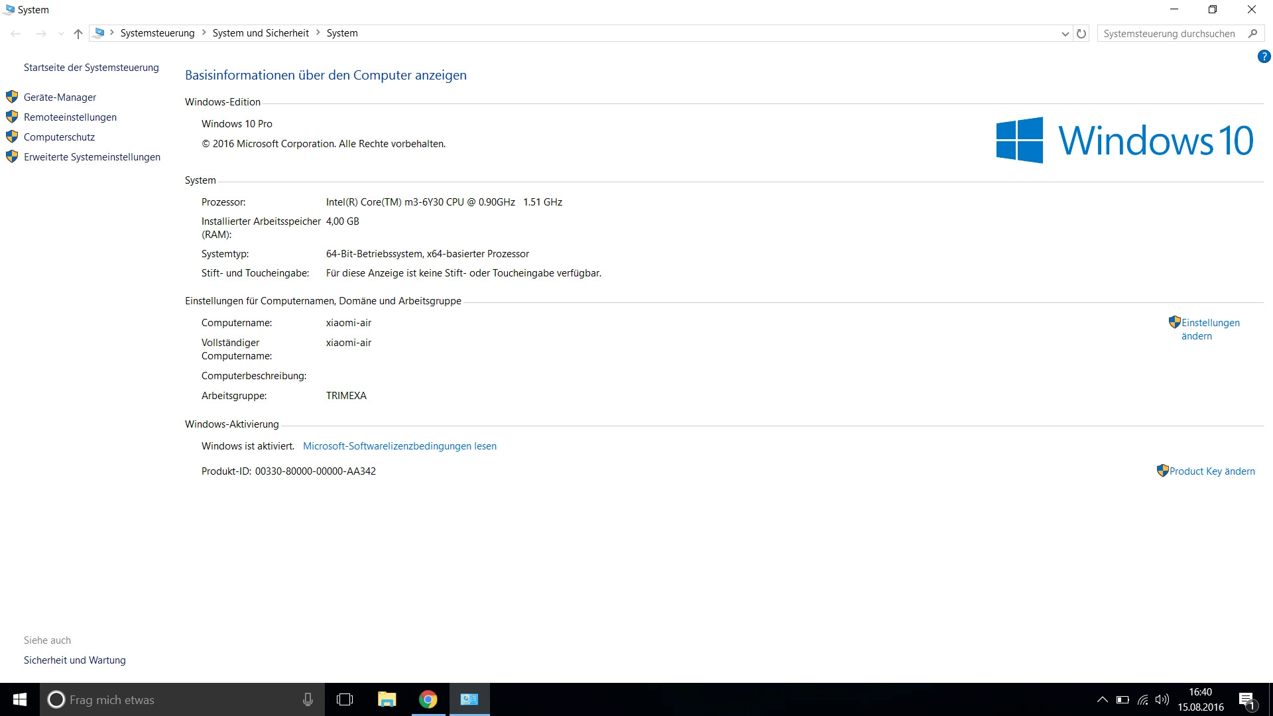
Task: Refresh the address bar view
Action: point(1081,34)
